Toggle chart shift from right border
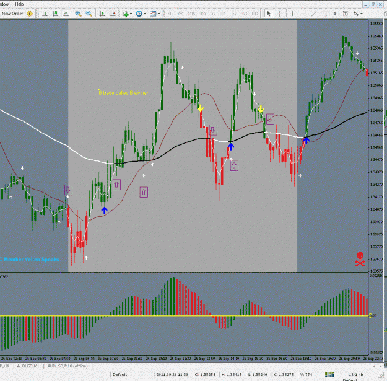387x381 pixels. coord(113,14)
